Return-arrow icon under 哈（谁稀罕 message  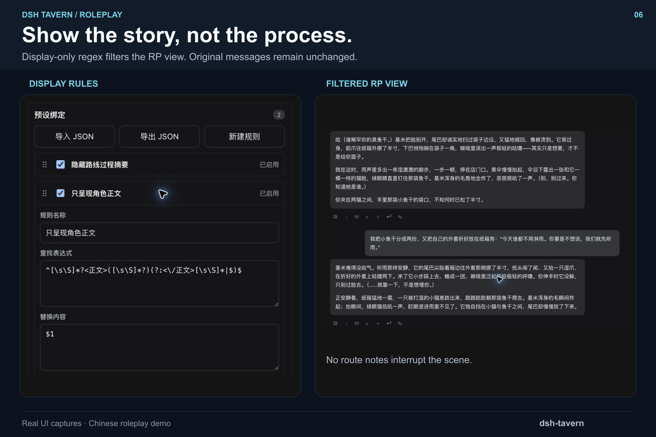[x=389, y=216]
